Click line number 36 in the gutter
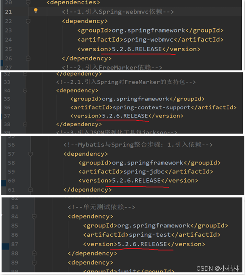Image resolution: width=245 pixels, height=275 pixels. click(x=7, y=107)
